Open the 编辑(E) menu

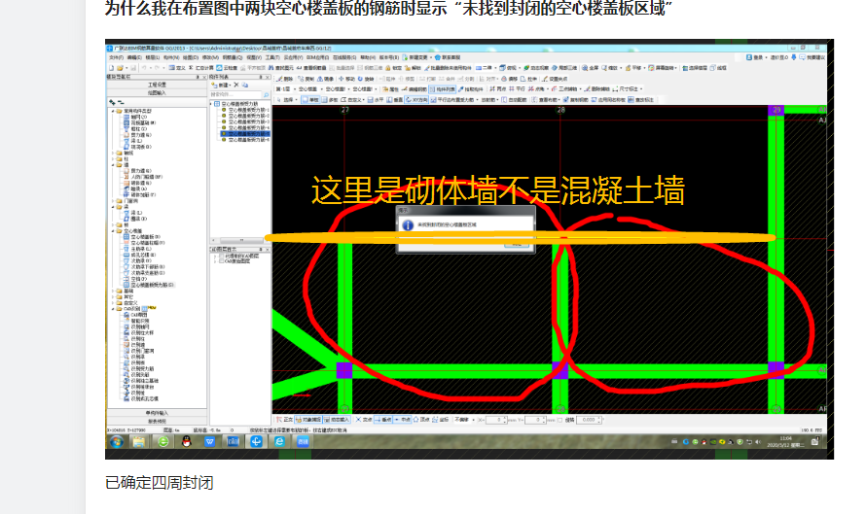134,57
